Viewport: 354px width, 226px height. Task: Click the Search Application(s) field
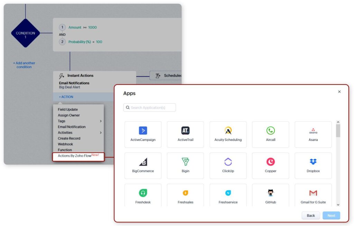[149, 108]
